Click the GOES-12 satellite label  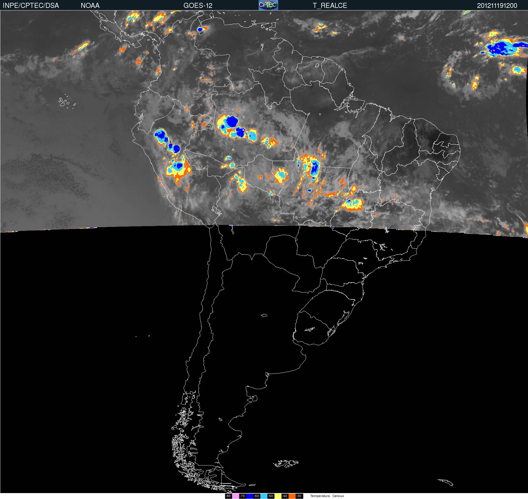point(198,5)
